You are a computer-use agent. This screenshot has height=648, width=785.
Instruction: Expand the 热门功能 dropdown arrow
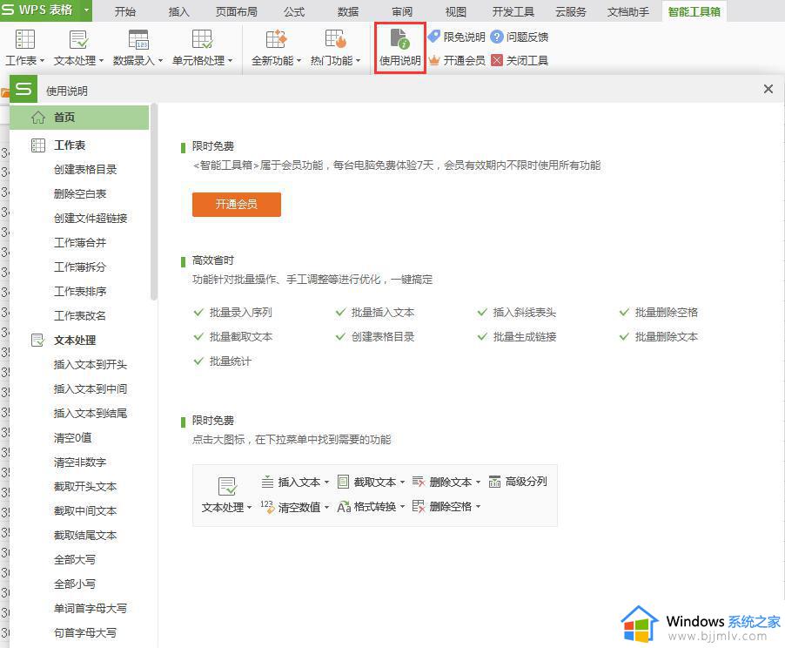coord(358,61)
